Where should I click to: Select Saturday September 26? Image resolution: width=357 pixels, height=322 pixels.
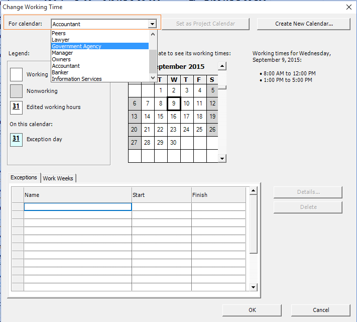213,130
